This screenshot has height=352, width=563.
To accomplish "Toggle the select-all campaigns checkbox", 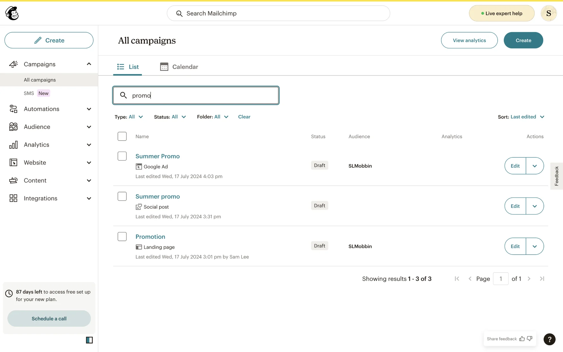I will (122, 136).
